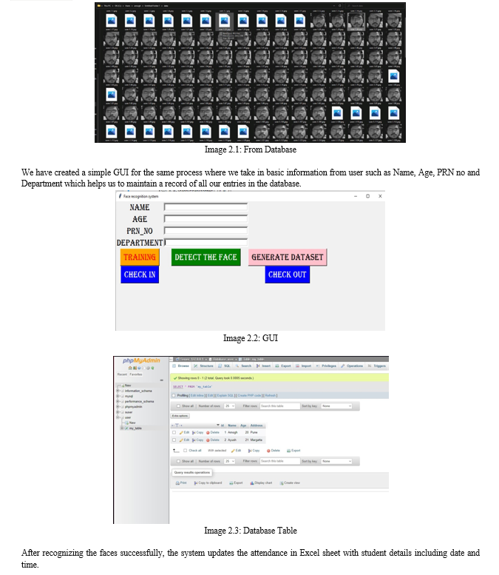Open the Import tab
Screen dimensions: 499x575
tap(303, 366)
